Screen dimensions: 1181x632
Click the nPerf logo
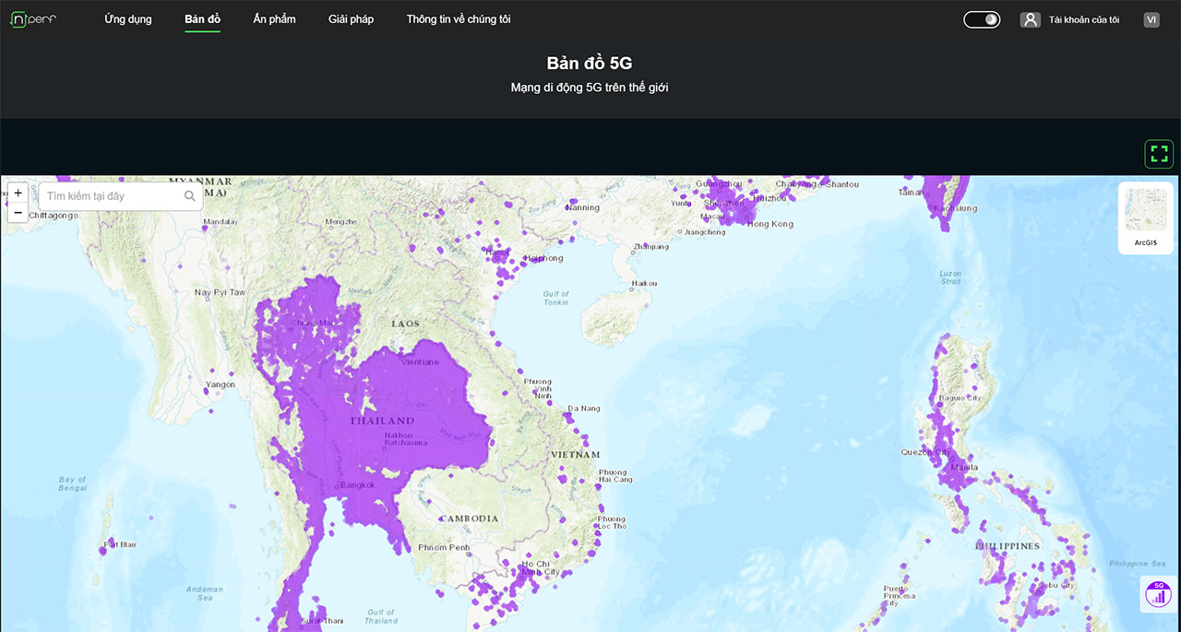coord(33,19)
